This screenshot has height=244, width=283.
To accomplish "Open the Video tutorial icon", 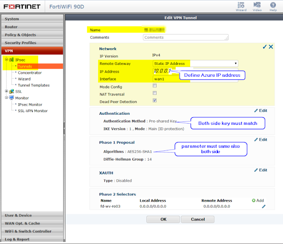I will (257, 7).
